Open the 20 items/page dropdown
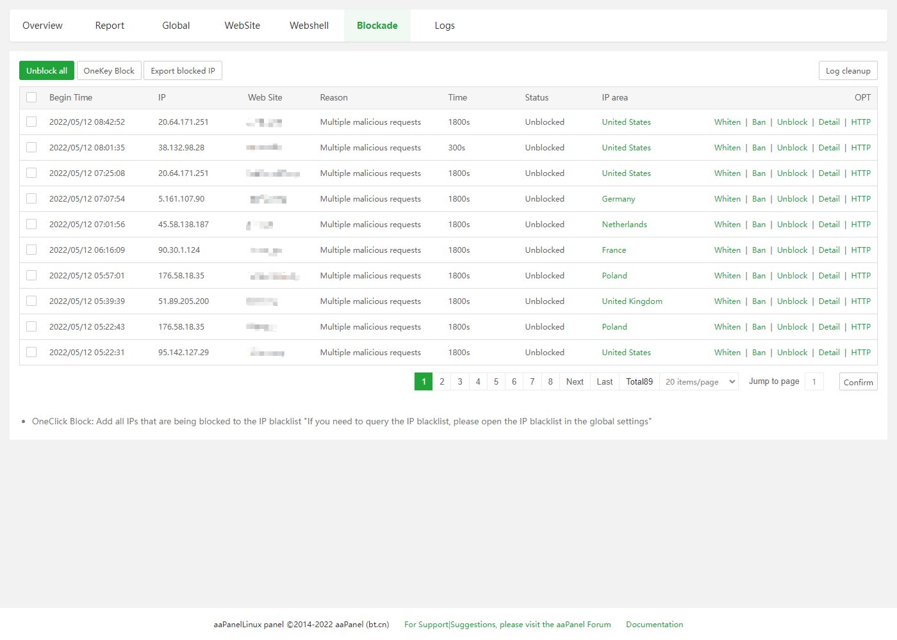 699,382
